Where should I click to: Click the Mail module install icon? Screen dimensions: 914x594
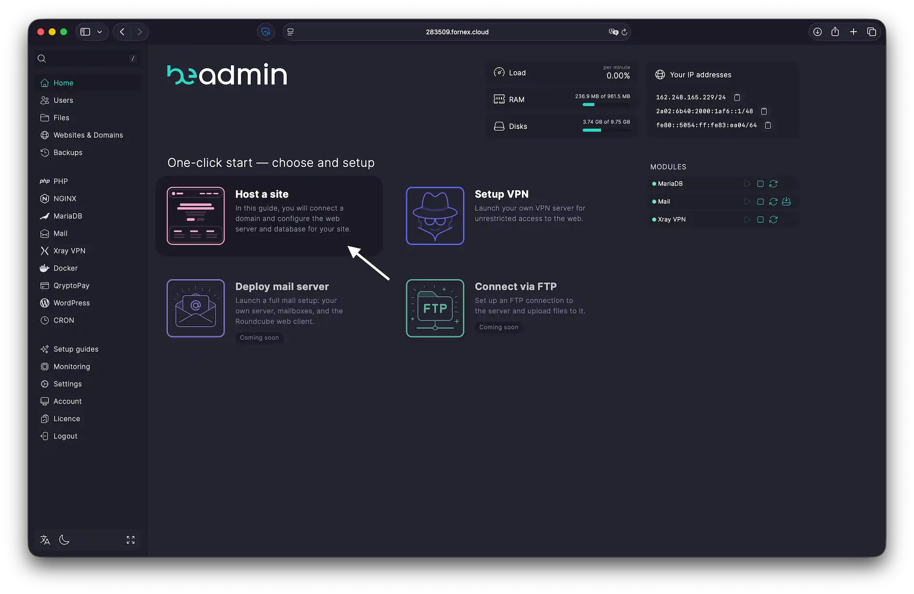point(786,201)
